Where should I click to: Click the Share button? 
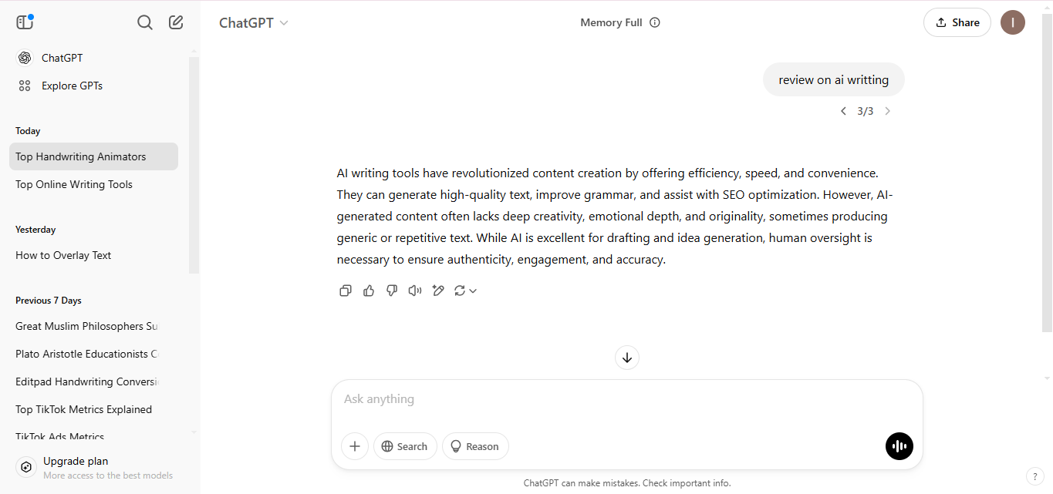pos(957,22)
